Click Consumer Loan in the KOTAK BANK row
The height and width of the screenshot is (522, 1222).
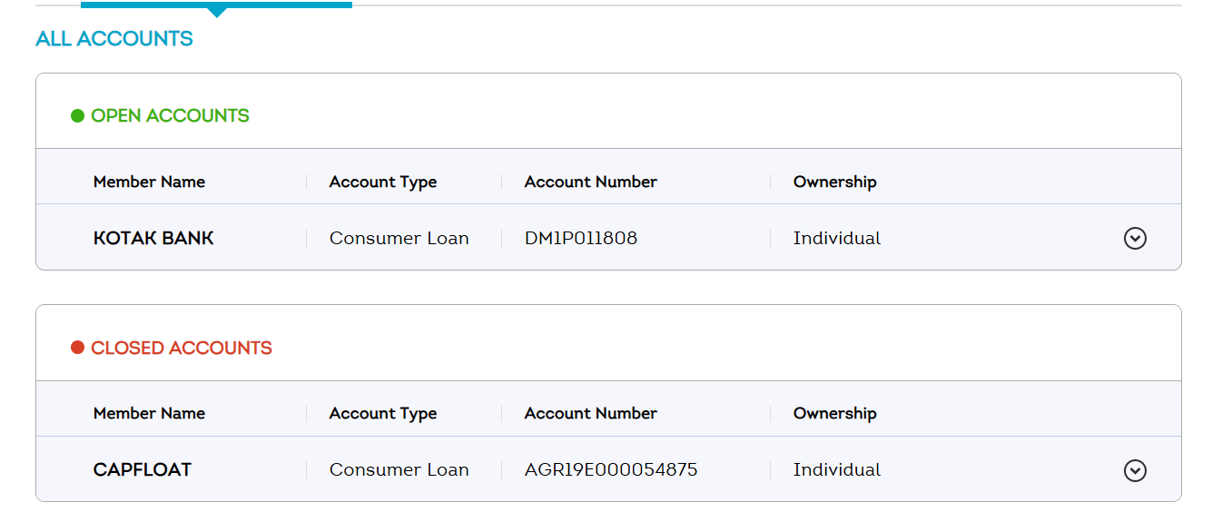(399, 239)
